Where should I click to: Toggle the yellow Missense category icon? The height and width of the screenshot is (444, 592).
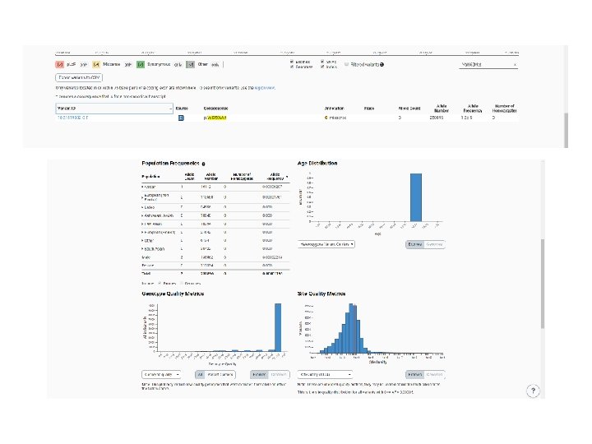click(96, 65)
